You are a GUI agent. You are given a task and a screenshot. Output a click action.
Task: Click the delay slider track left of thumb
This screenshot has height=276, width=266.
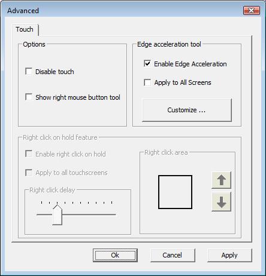coord(44,214)
